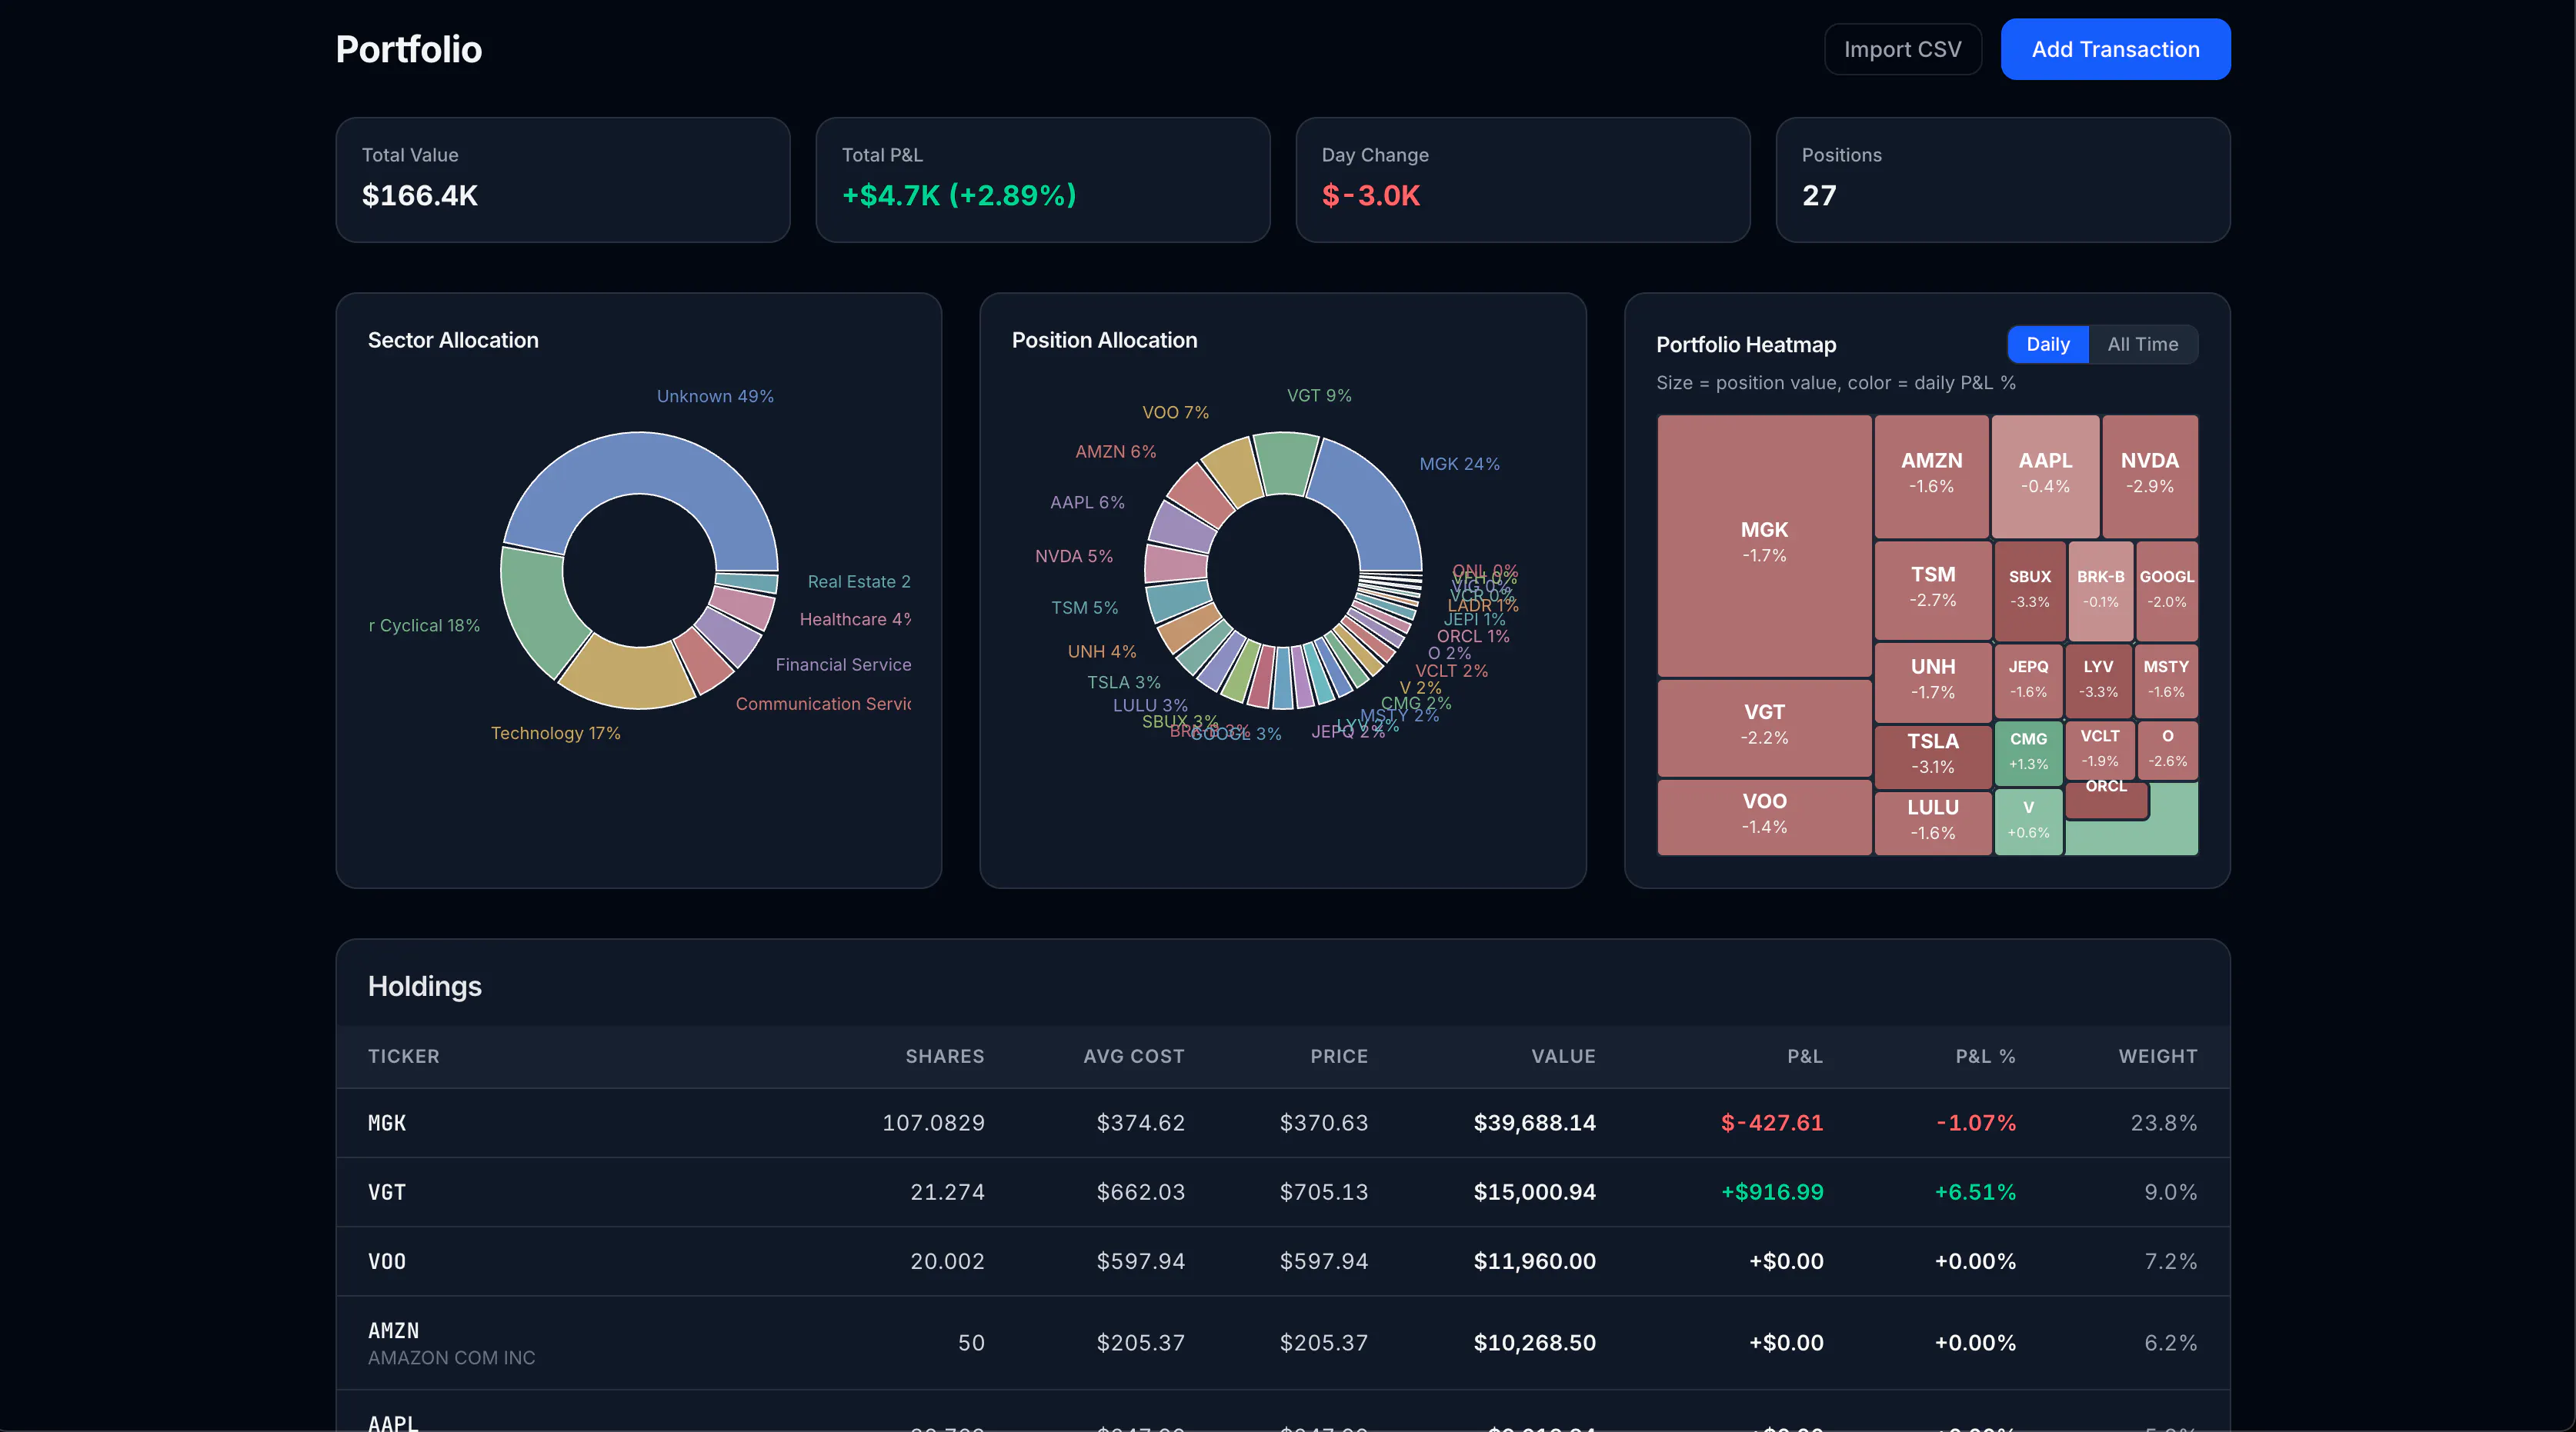Click the Add Transaction button

[x=2115, y=49]
